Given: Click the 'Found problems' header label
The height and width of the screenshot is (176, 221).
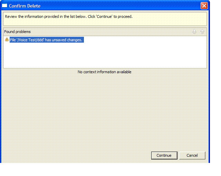Looking at the screenshot, I should [x=17, y=32].
